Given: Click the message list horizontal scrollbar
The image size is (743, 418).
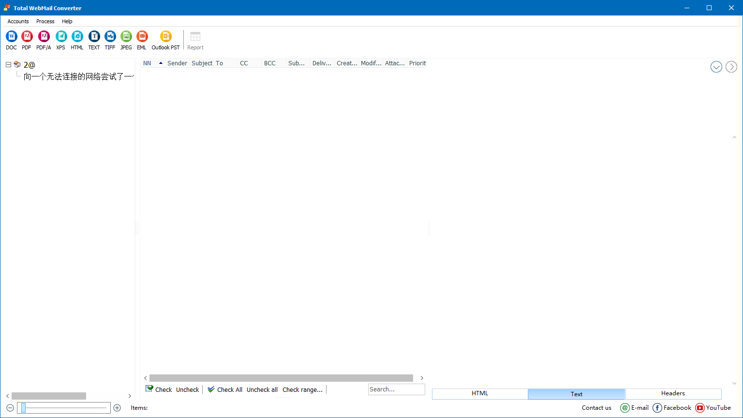Looking at the screenshot, I should [x=281, y=378].
